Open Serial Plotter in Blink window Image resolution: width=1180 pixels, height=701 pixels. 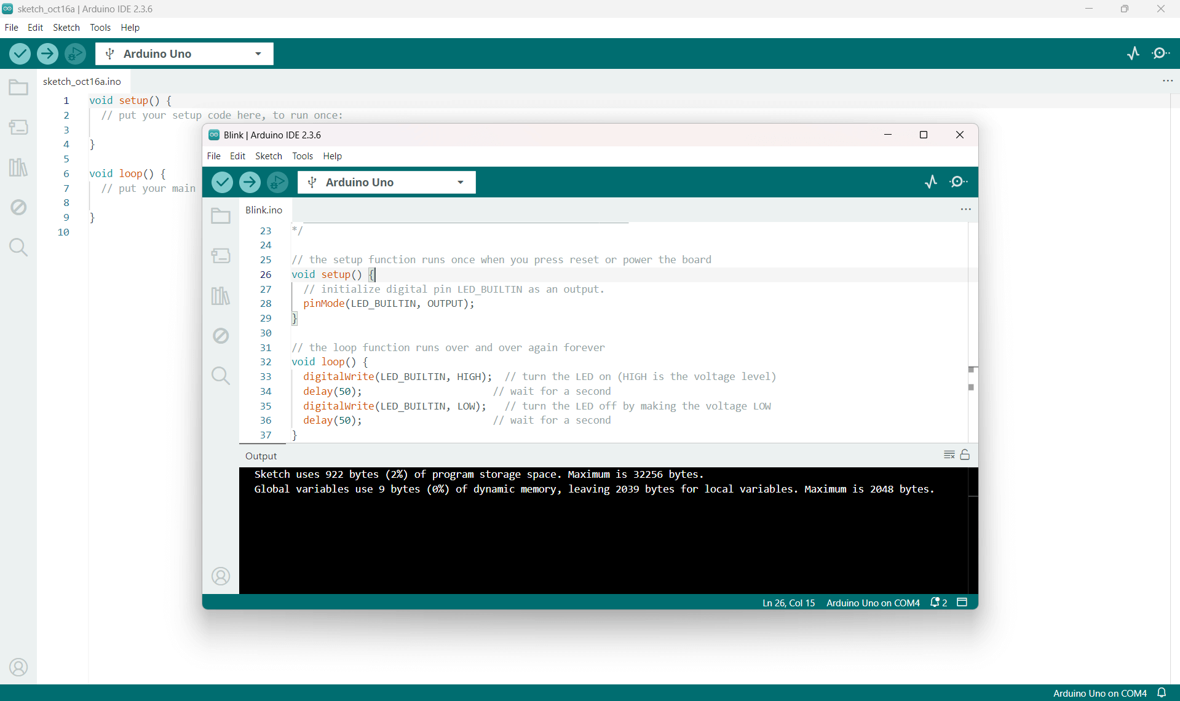(x=931, y=181)
